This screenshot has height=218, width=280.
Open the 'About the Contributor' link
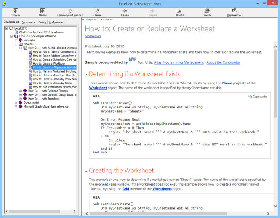223,62
